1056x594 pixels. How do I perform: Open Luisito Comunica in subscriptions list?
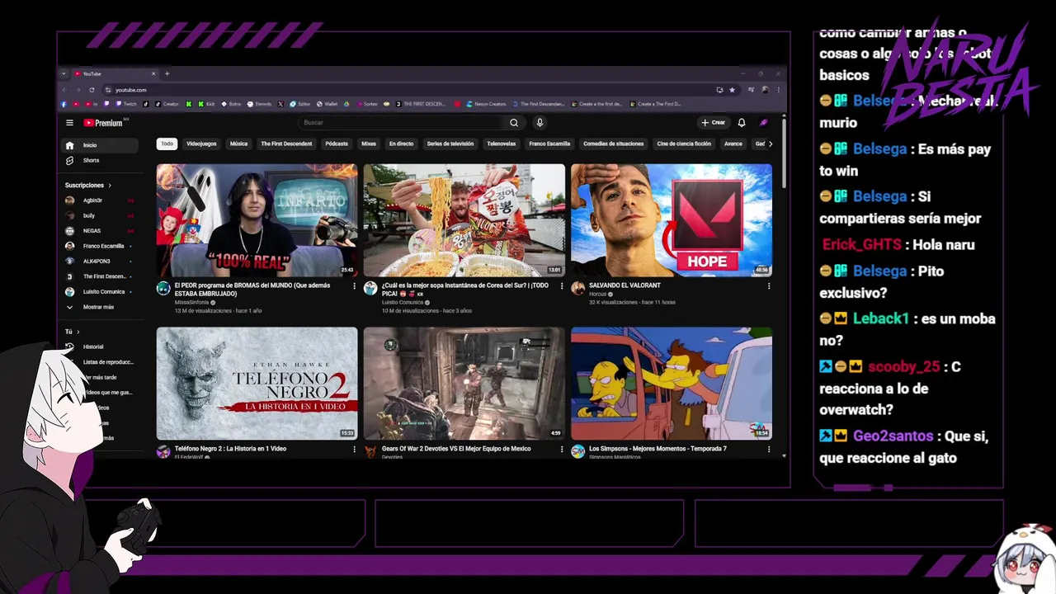[x=100, y=291]
